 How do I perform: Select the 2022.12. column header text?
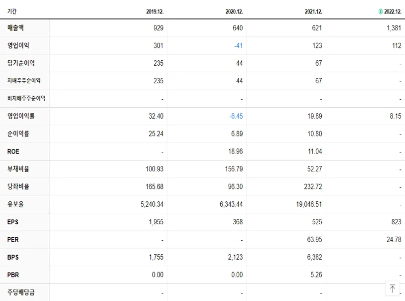(x=393, y=11)
